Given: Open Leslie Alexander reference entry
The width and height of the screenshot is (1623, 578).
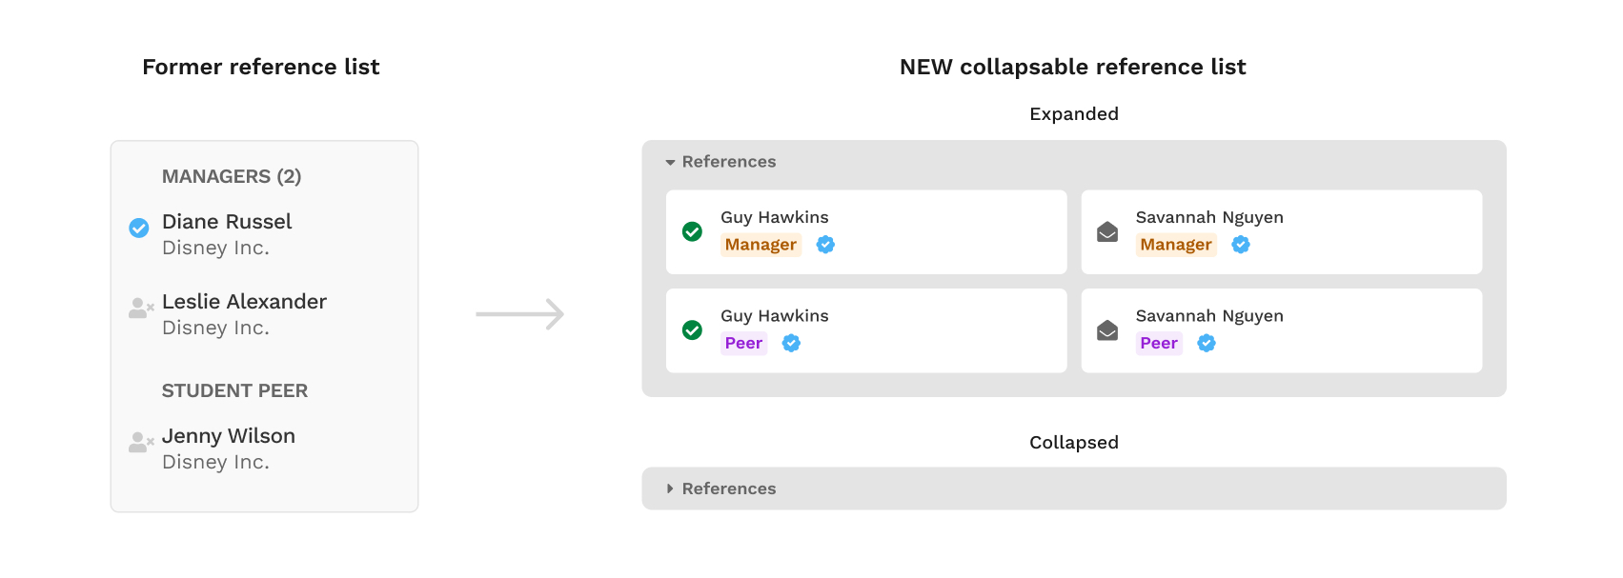Looking at the screenshot, I should (244, 302).
